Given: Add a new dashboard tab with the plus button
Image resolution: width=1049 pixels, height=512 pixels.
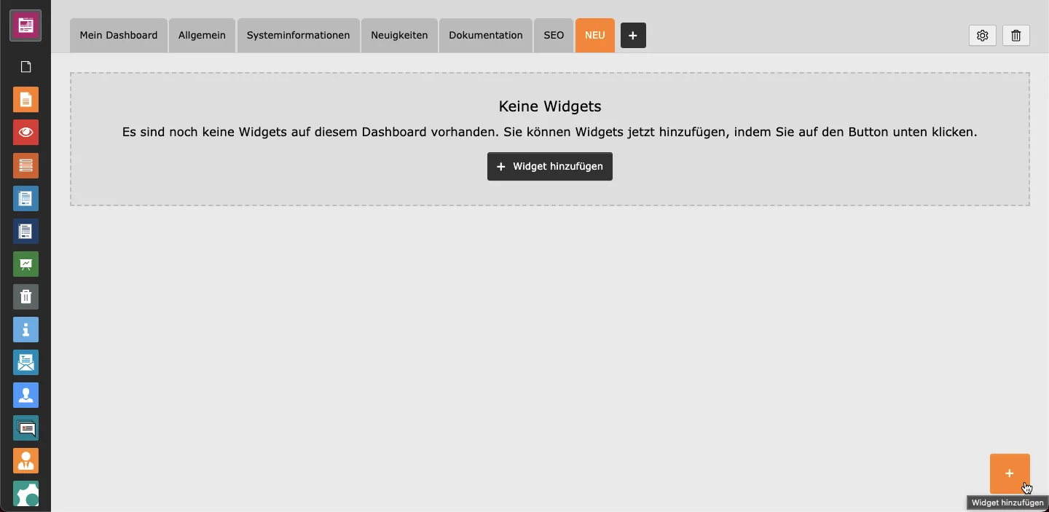Looking at the screenshot, I should (x=632, y=35).
